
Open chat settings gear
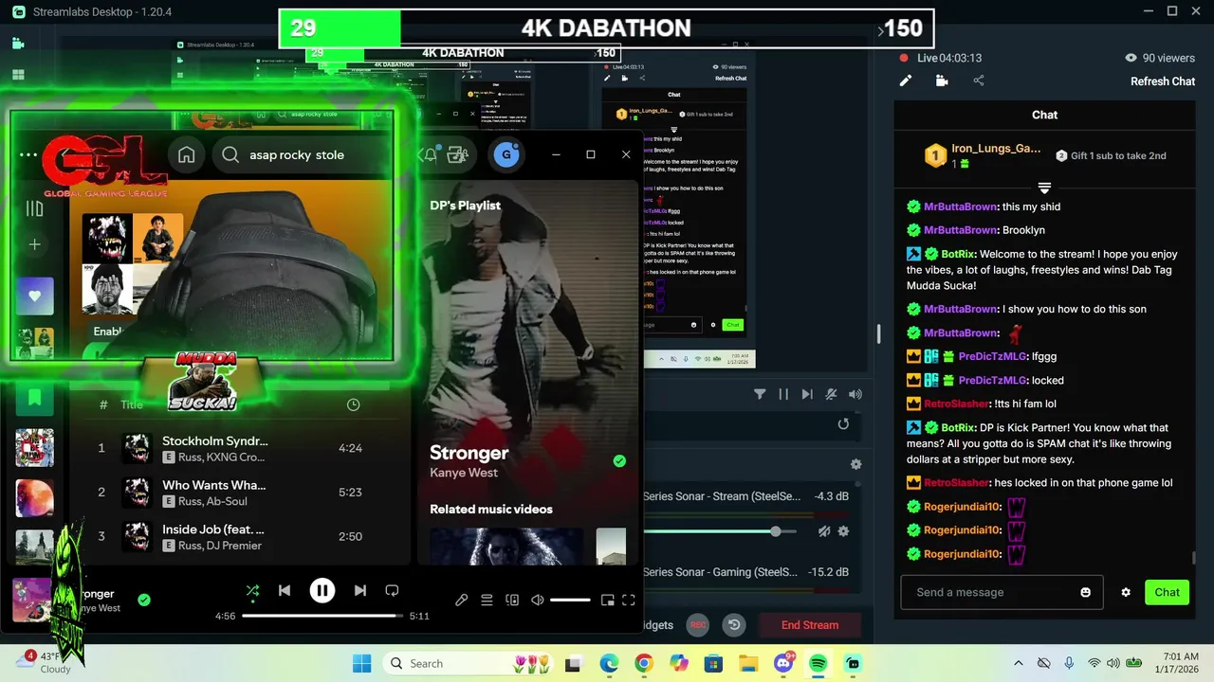coord(1126,592)
